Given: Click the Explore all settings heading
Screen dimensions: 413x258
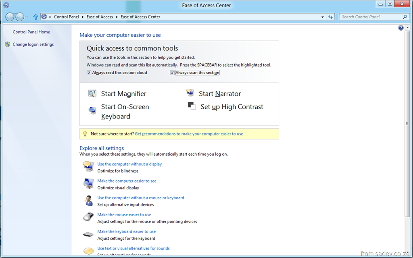Looking at the screenshot, I should click(x=102, y=148).
